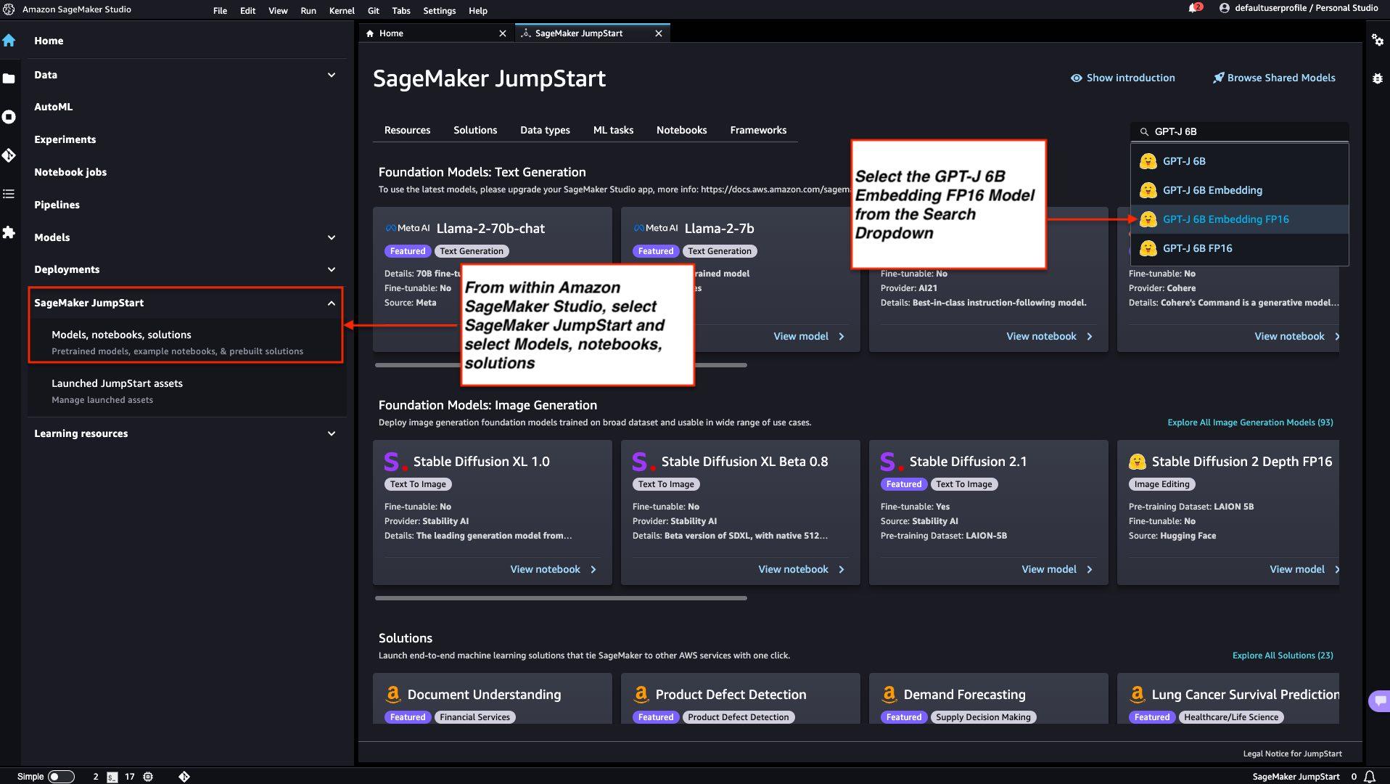Click the SageMaker Studio logo icon
1390x784 pixels.
9,9
